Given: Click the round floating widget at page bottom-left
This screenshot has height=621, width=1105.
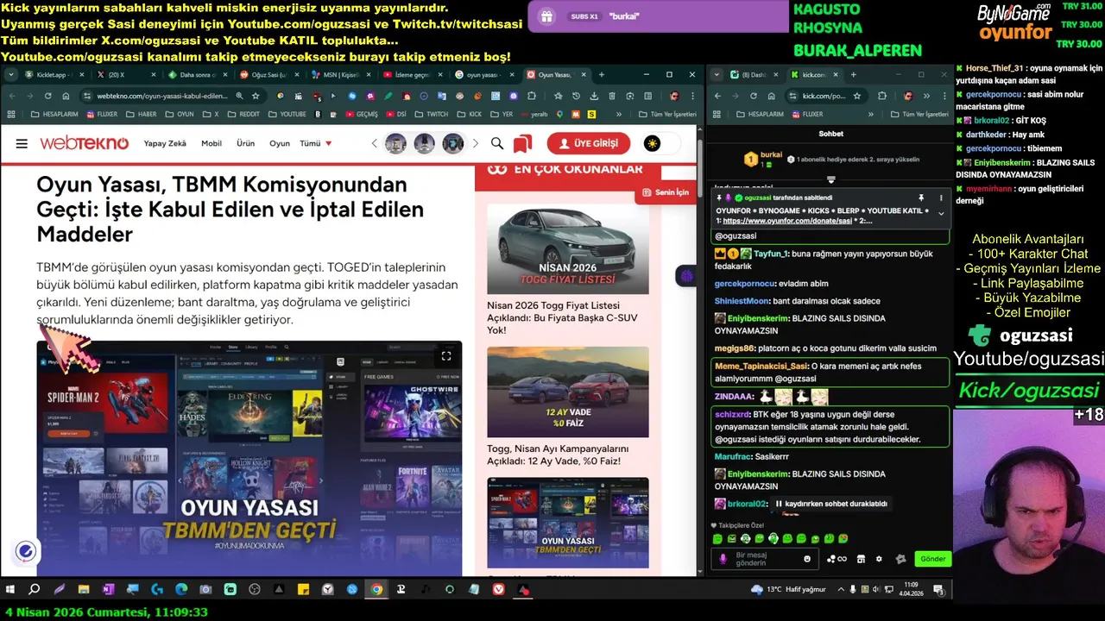Looking at the screenshot, I should [x=26, y=551].
